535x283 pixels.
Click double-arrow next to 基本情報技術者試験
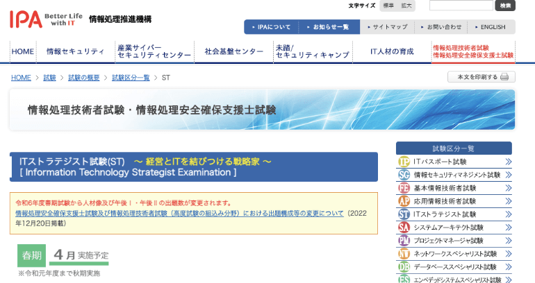click(x=509, y=188)
